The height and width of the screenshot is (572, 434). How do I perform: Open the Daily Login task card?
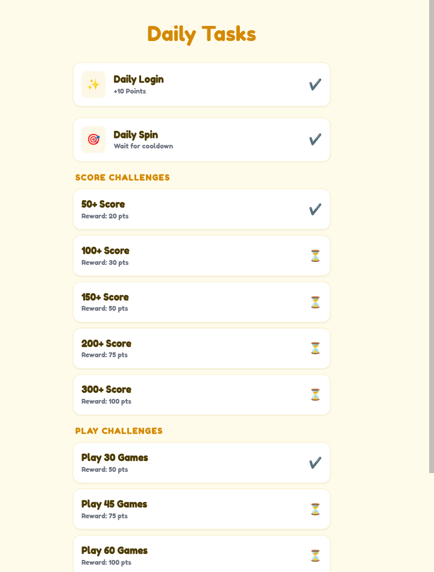201,84
